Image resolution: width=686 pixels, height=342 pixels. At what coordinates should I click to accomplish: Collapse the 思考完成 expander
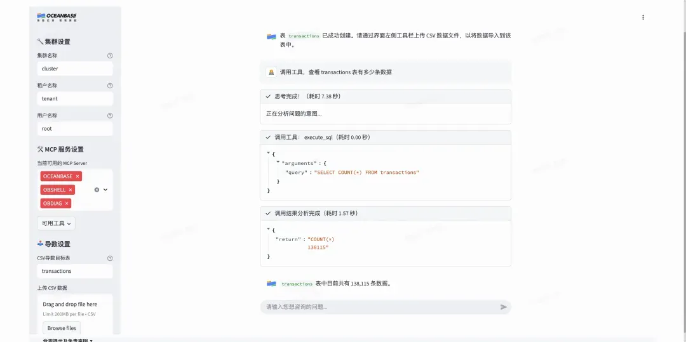tap(386, 96)
